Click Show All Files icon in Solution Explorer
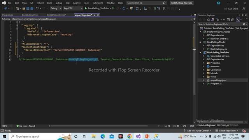This screenshot has width=249, height=140. tap(232, 20)
